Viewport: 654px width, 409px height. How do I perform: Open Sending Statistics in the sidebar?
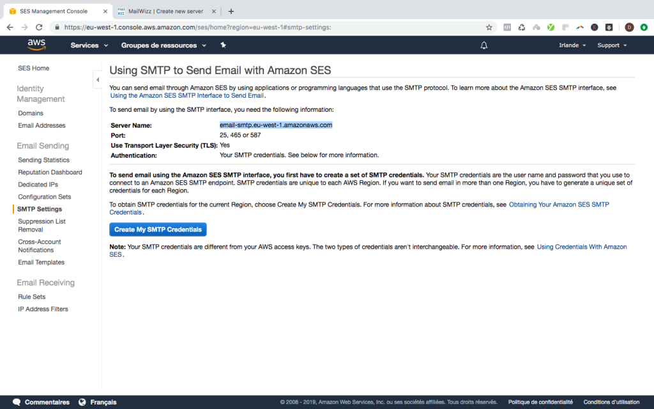pos(43,160)
